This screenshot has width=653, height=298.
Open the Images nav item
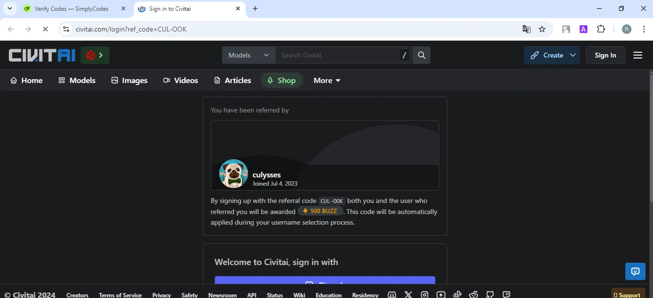pyautogui.click(x=129, y=81)
